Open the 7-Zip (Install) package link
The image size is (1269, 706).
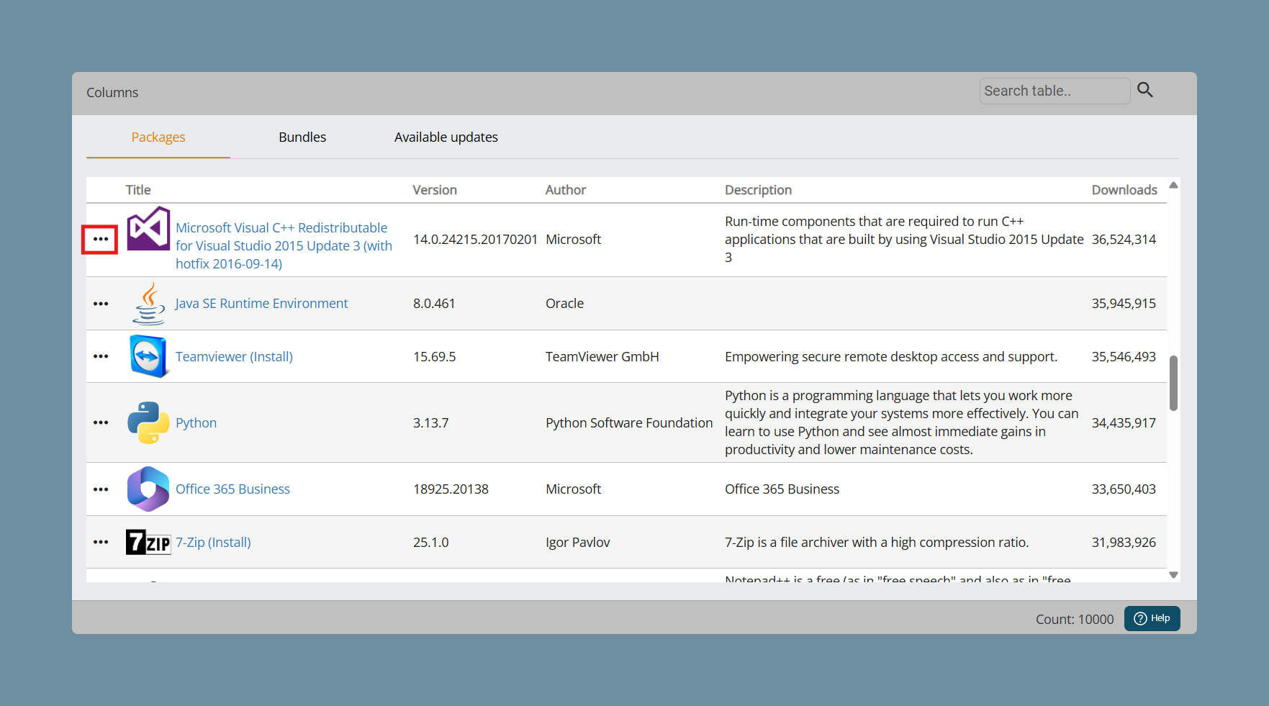click(x=213, y=542)
